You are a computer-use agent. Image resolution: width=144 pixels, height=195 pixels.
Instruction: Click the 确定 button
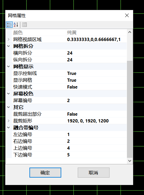45,173
